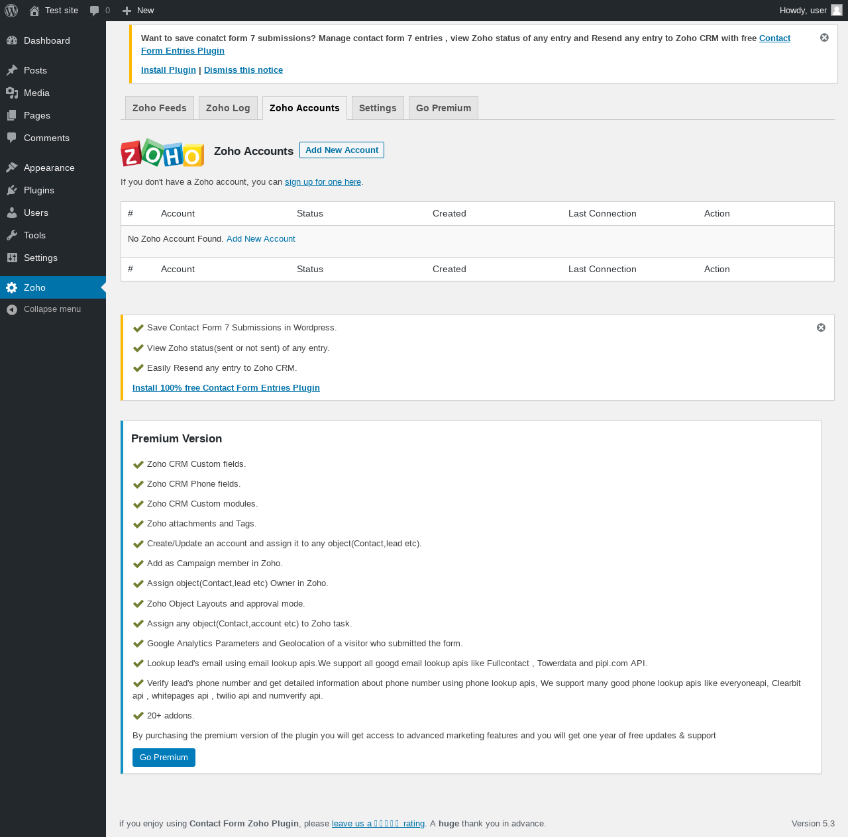The width and height of the screenshot is (848, 837).
Task: Collapse the admin menu arrow icon
Action: coord(12,309)
